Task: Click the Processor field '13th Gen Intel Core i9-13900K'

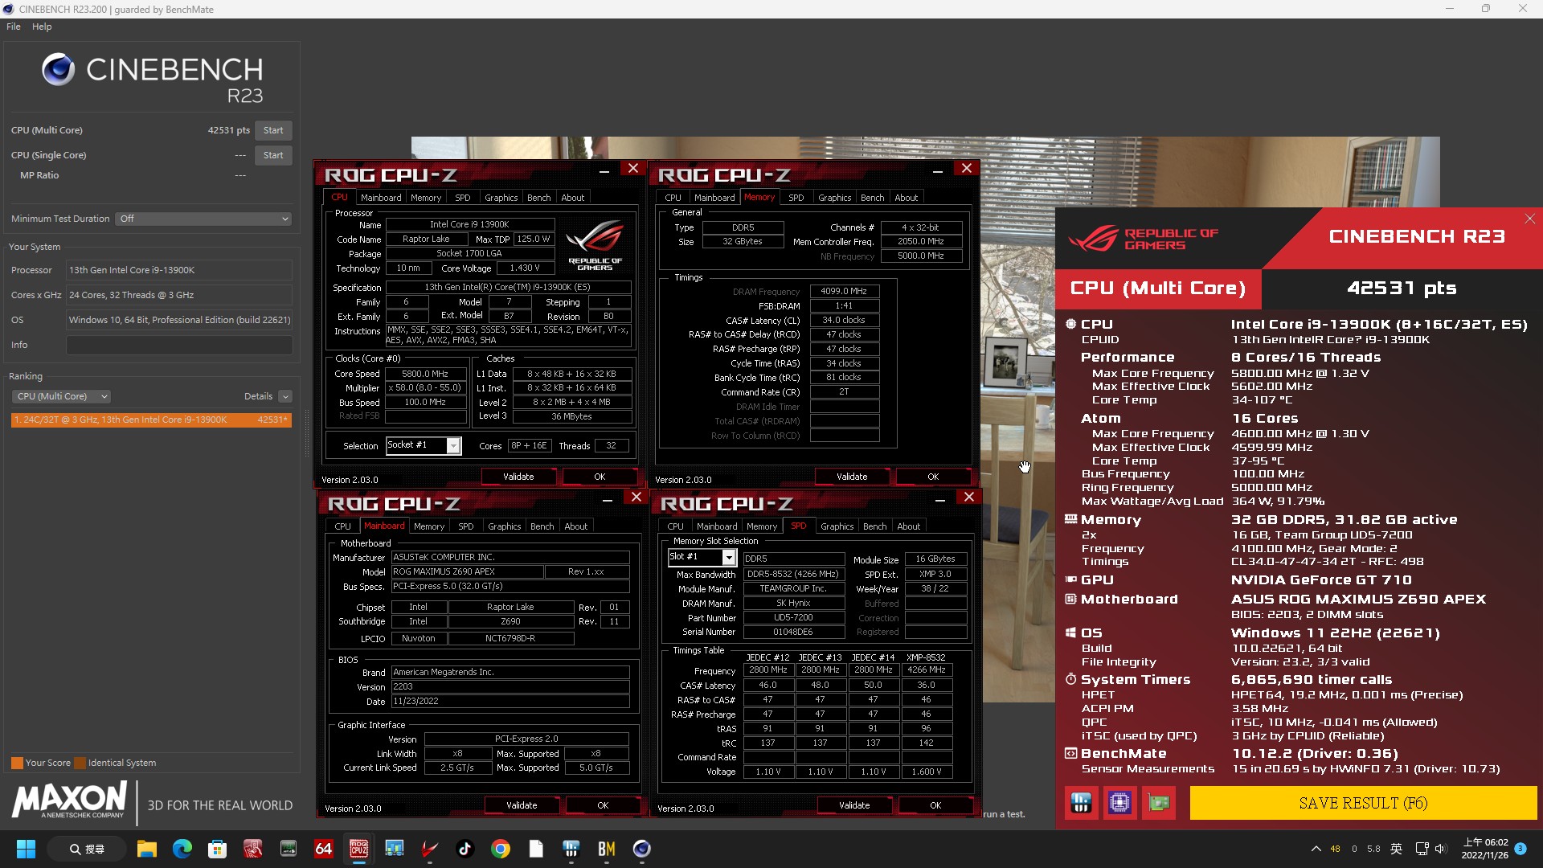Action: click(179, 270)
